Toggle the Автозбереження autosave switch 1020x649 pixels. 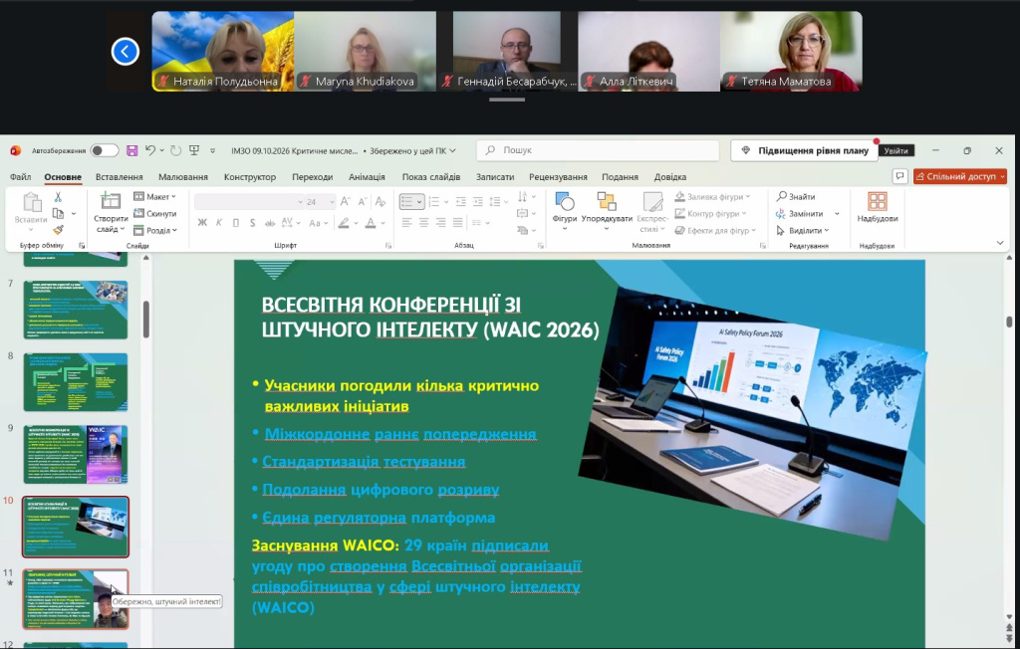coord(105,151)
